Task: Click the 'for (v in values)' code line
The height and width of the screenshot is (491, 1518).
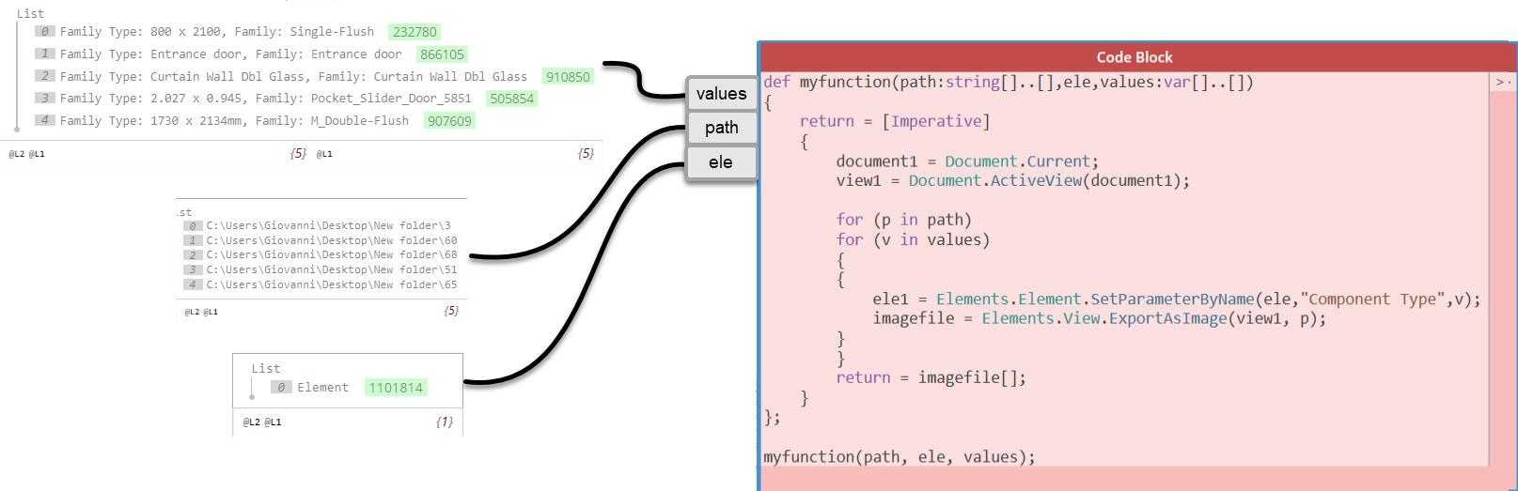Action: coord(913,240)
